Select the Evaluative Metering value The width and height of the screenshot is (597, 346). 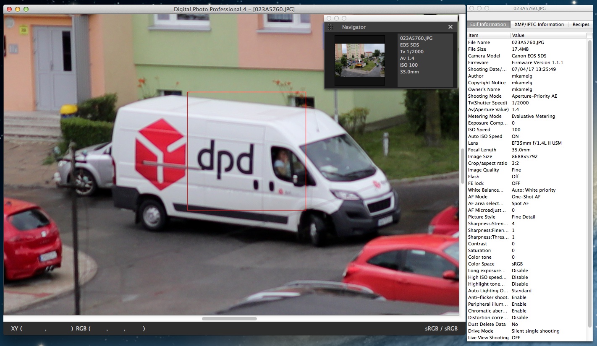click(x=533, y=116)
